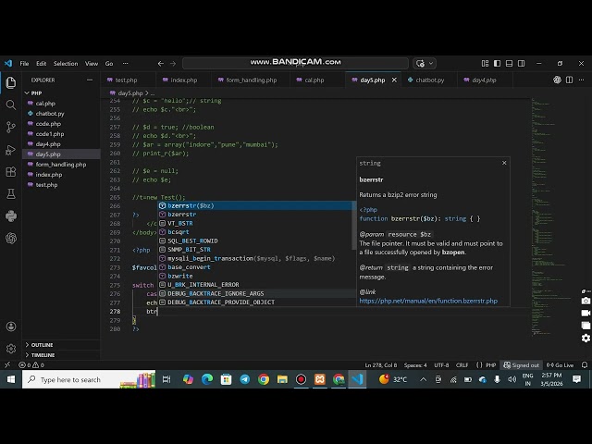Switch to the cal.php tab
Viewport: 592px width, 444px height.
[x=314, y=80]
